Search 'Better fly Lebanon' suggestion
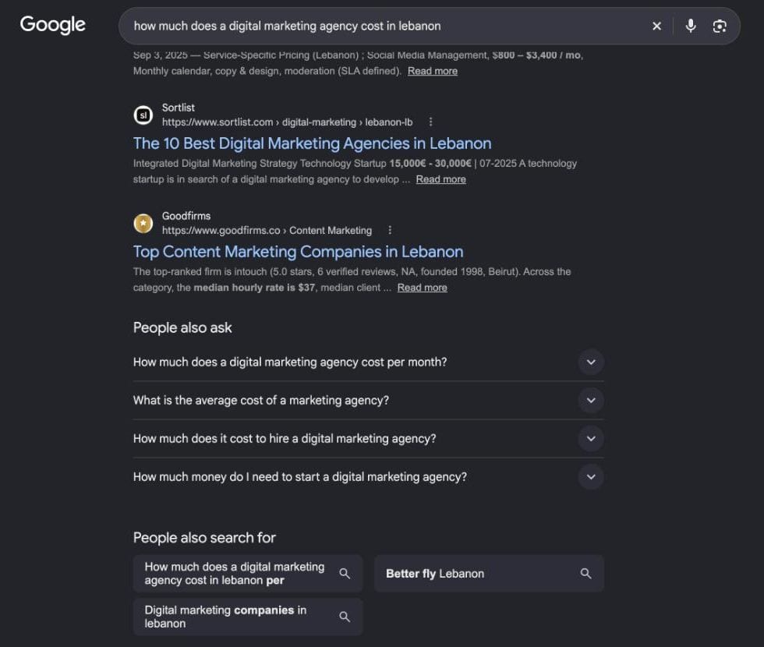This screenshot has height=647, width=764. point(490,574)
